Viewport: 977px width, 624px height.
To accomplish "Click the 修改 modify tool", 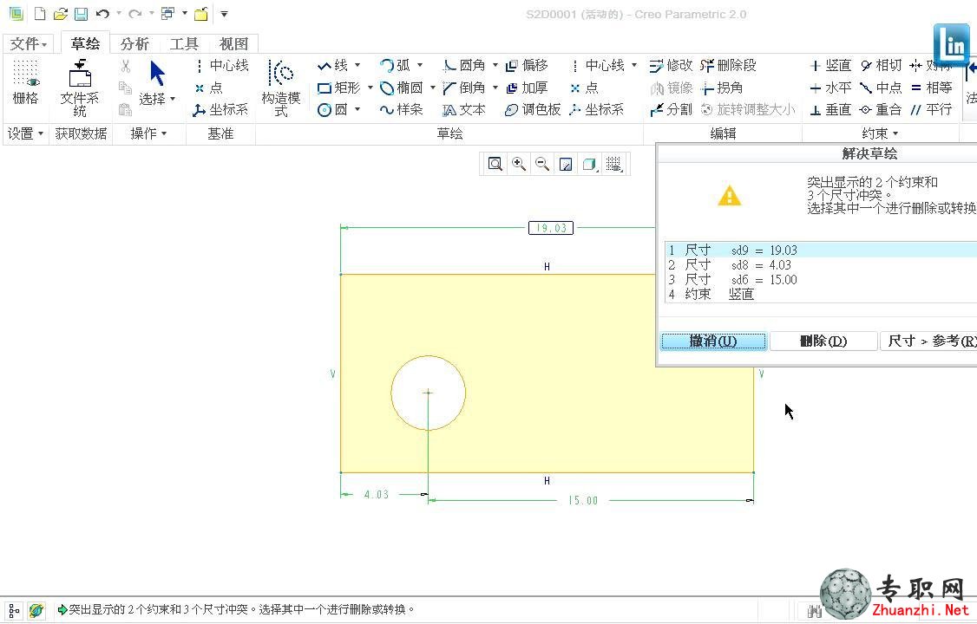I will [x=671, y=65].
